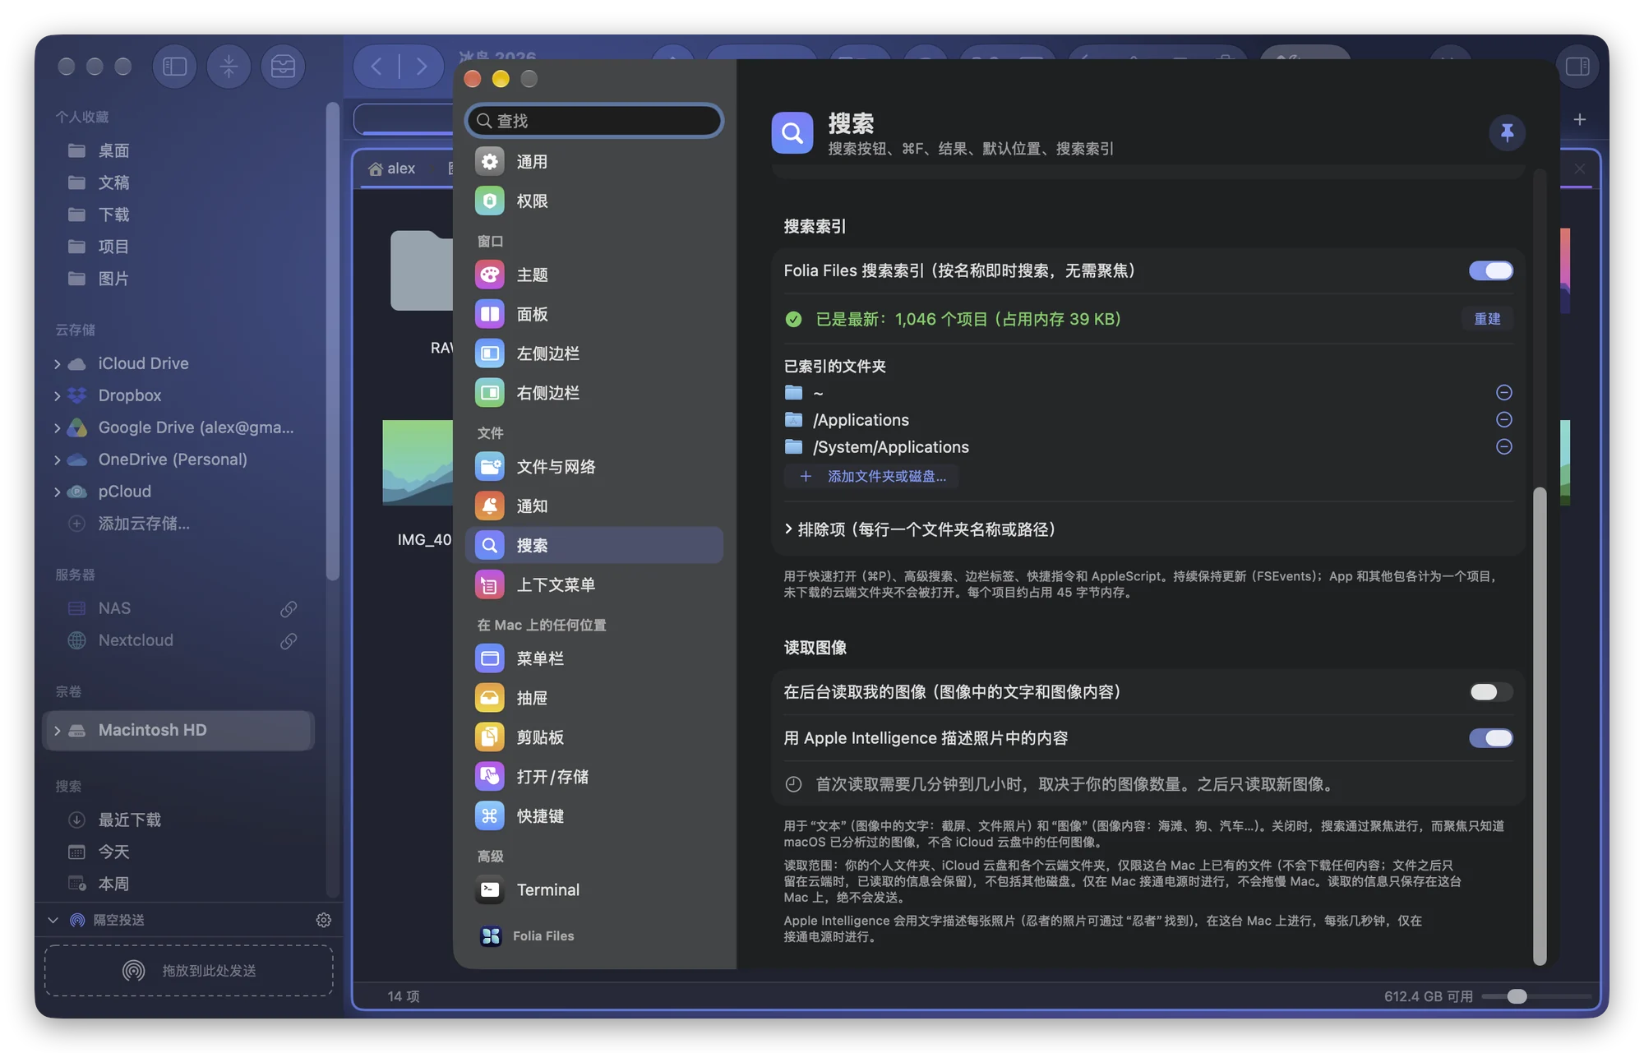Image resolution: width=1644 pixels, height=1053 pixels.
Task: Open 快捷键 shortcuts settings
Action: click(x=593, y=816)
